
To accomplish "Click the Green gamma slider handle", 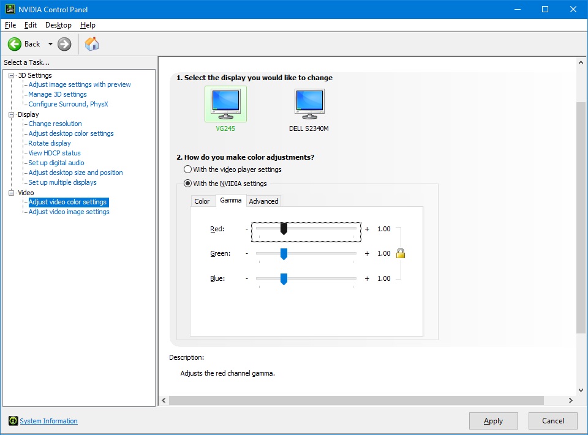I will click(284, 254).
